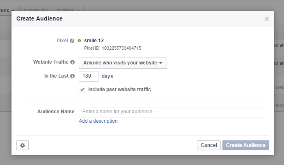Click the green pixel status dot
Viewport: 284px width, 165px height.
(x=79, y=41)
